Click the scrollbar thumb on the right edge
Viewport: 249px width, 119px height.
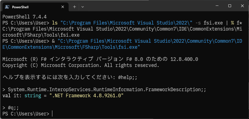pos(248,65)
